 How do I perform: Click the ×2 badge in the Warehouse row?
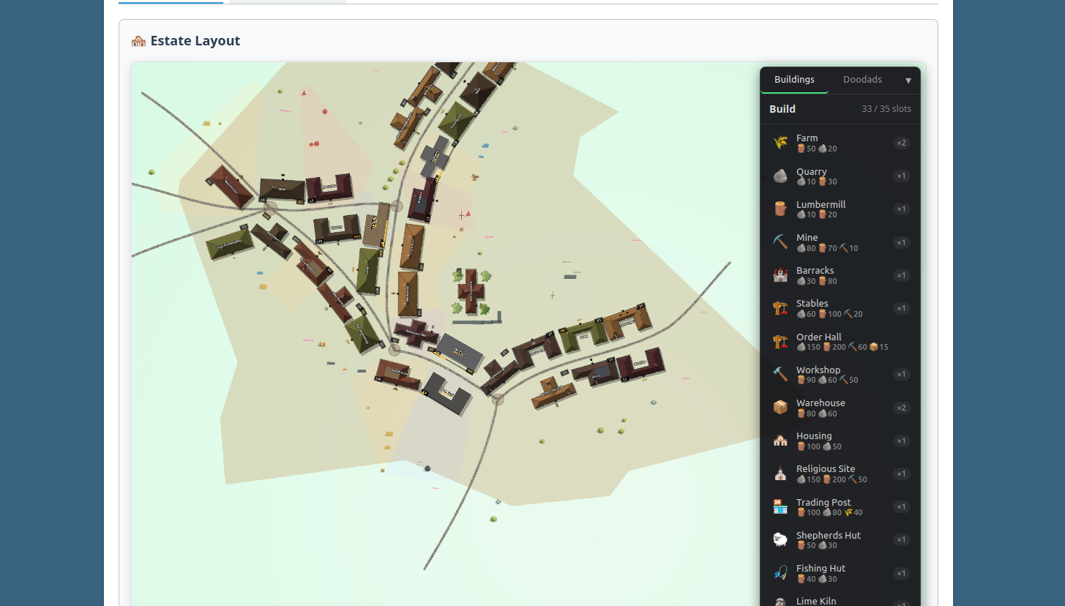902,408
